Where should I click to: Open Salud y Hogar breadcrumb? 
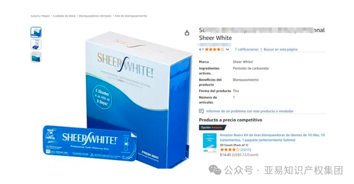tap(40, 16)
